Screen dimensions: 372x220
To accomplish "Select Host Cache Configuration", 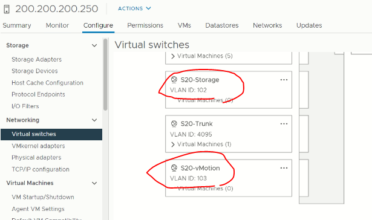I will click(x=47, y=83).
